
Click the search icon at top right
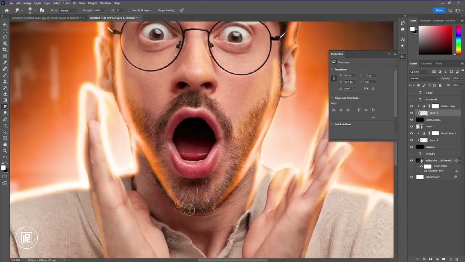[450, 11]
